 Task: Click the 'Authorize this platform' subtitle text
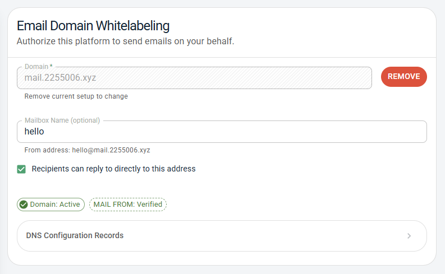pyautogui.click(x=125, y=41)
